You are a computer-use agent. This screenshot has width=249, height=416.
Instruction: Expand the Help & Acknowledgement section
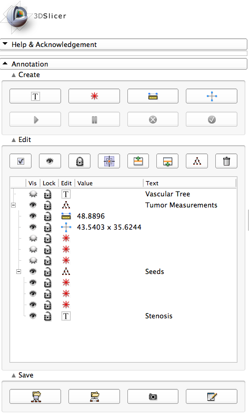(x=124, y=44)
